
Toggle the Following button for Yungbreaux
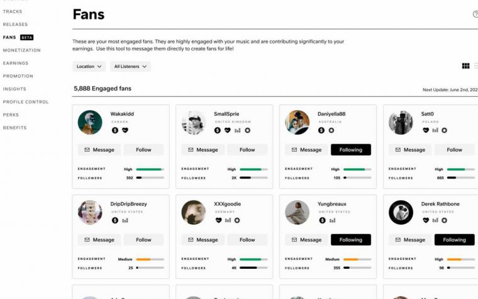[x=351, y=240]
